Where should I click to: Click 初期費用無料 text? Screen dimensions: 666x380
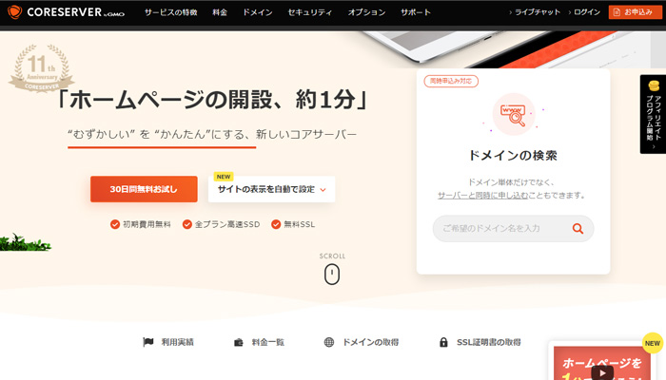147,224
